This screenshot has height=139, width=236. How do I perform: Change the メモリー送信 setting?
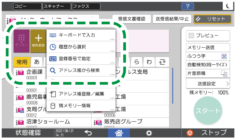tap(208, 48)
